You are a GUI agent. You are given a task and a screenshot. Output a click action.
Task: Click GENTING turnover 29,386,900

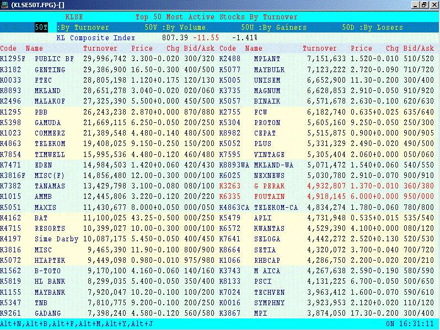click(105, 69)
